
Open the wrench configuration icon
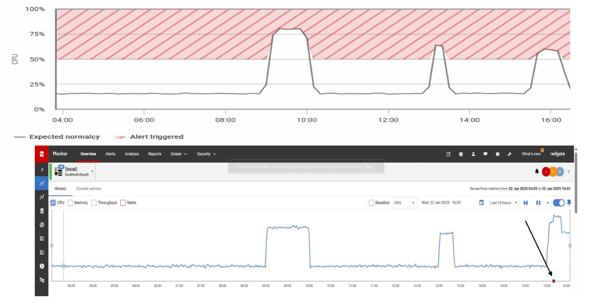tap(510, 154)
